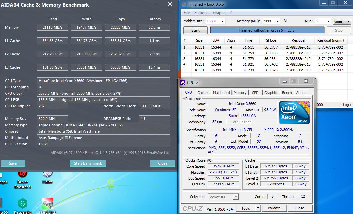Open the Settings menu in LinX
Image resolution: width=353 pixels, height=214 pixels.
click(201, 13)
